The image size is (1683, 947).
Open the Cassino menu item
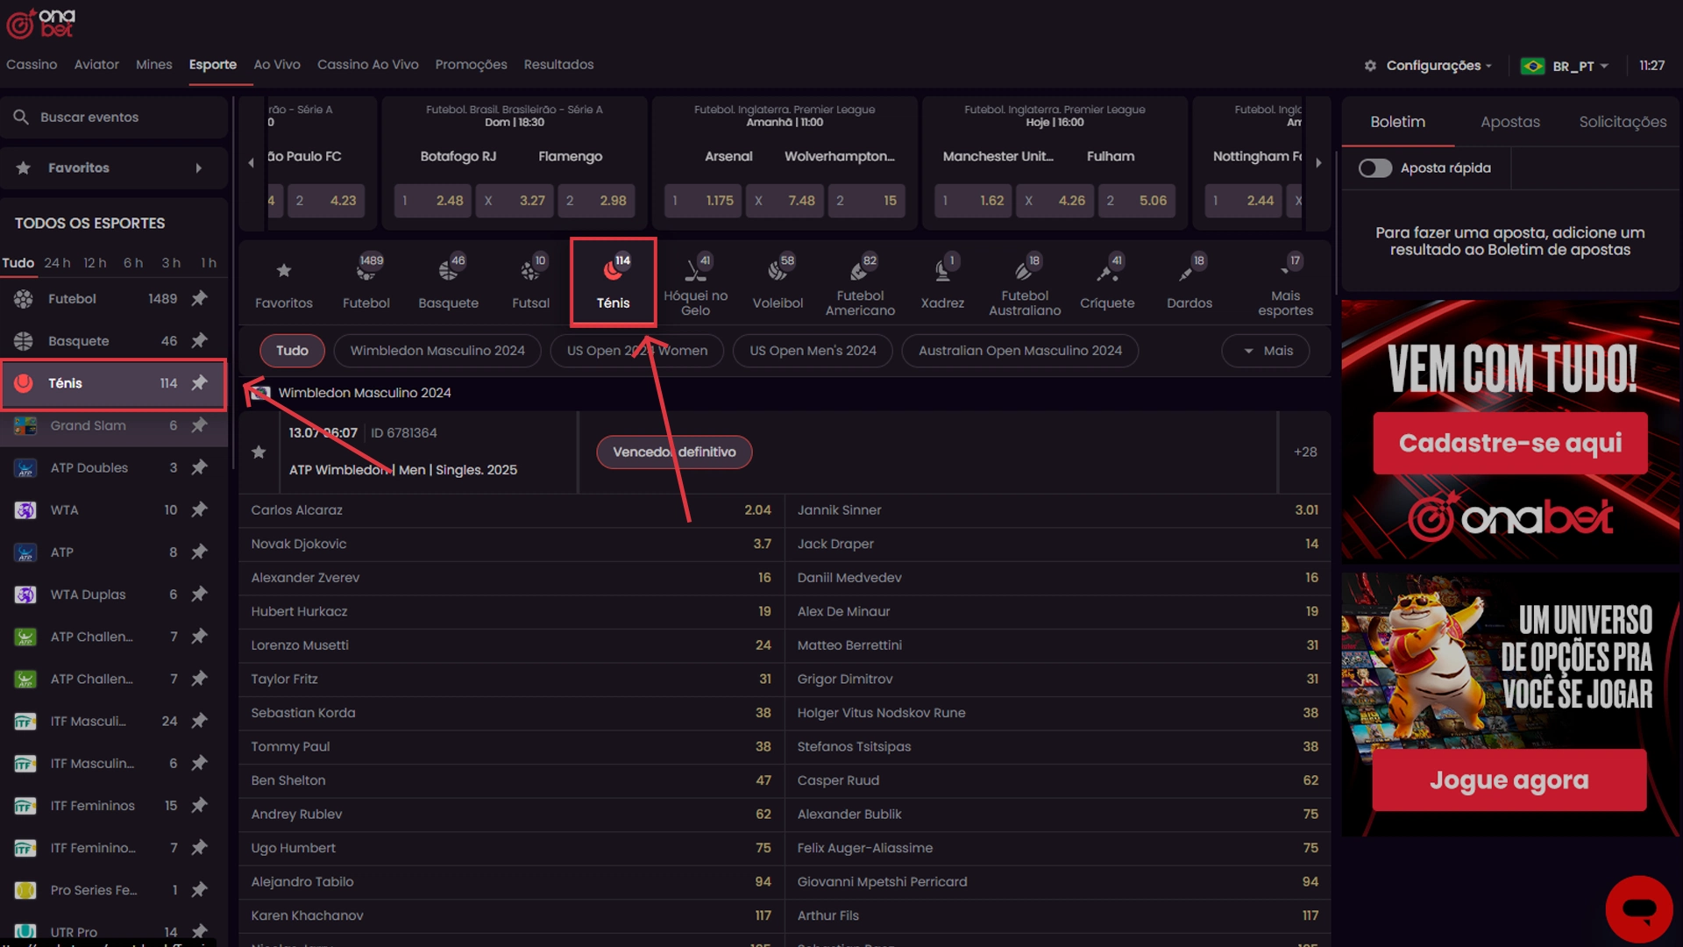[x=32, y=64]
